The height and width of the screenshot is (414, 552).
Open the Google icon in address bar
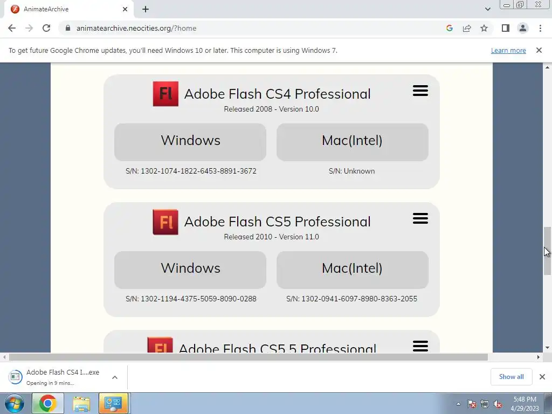click(x=449, y=28)
